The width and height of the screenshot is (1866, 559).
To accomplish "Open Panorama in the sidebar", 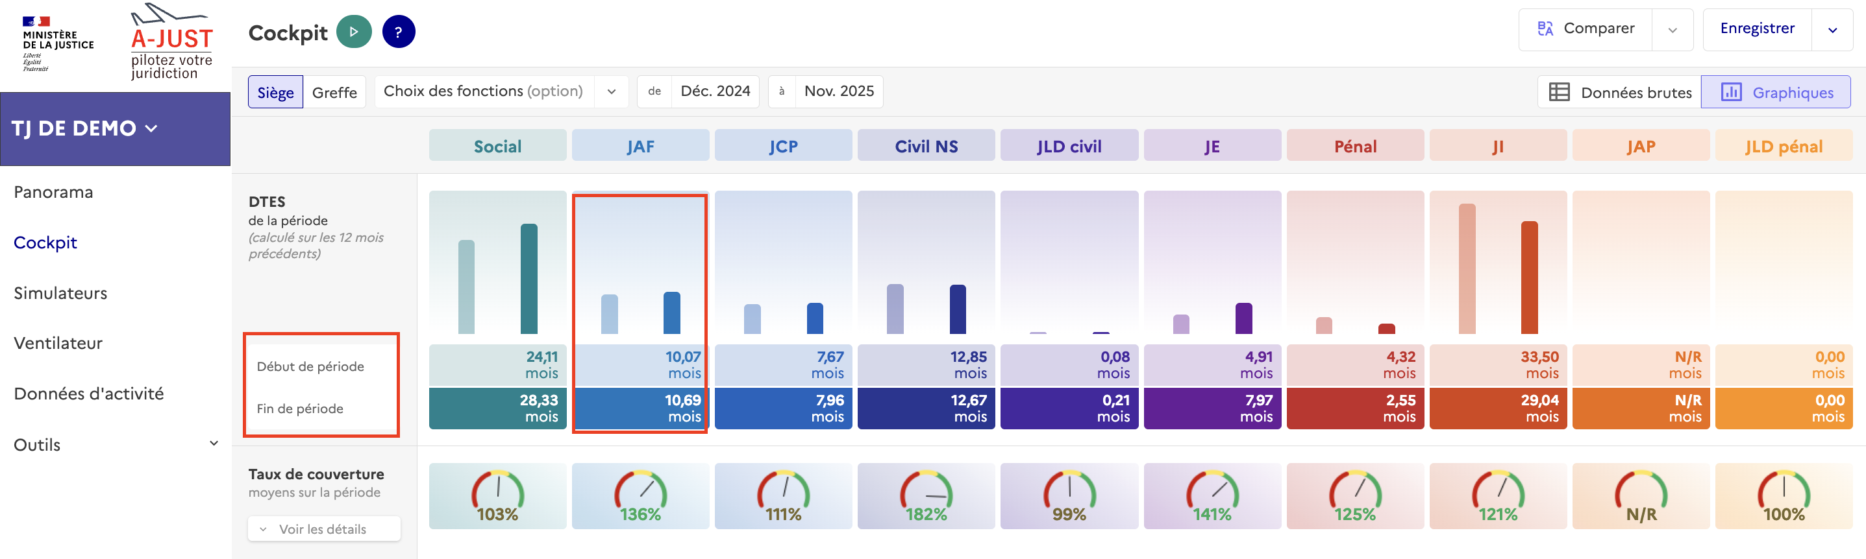I will tap(54, 192).
